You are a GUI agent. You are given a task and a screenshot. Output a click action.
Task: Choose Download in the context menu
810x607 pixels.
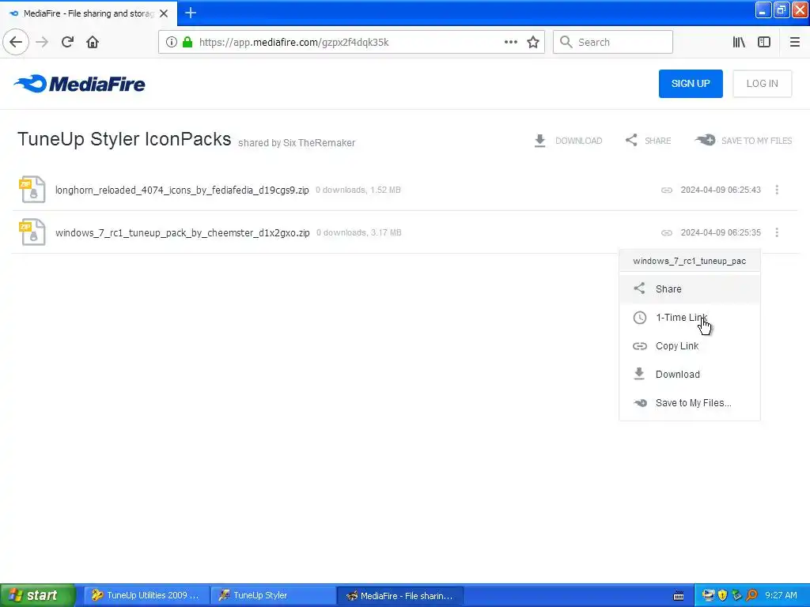[x=690, y=374]
